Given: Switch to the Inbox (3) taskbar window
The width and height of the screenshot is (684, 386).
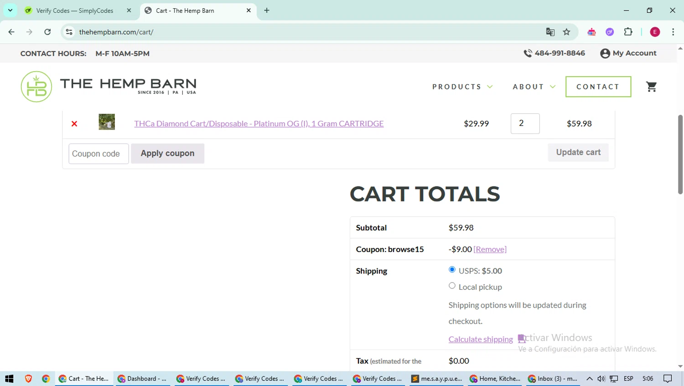Looking at the screenshot, I should click(553, 379).
